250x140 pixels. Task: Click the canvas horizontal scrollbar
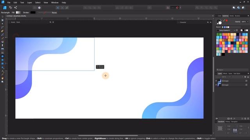click(x=108, y=136)
